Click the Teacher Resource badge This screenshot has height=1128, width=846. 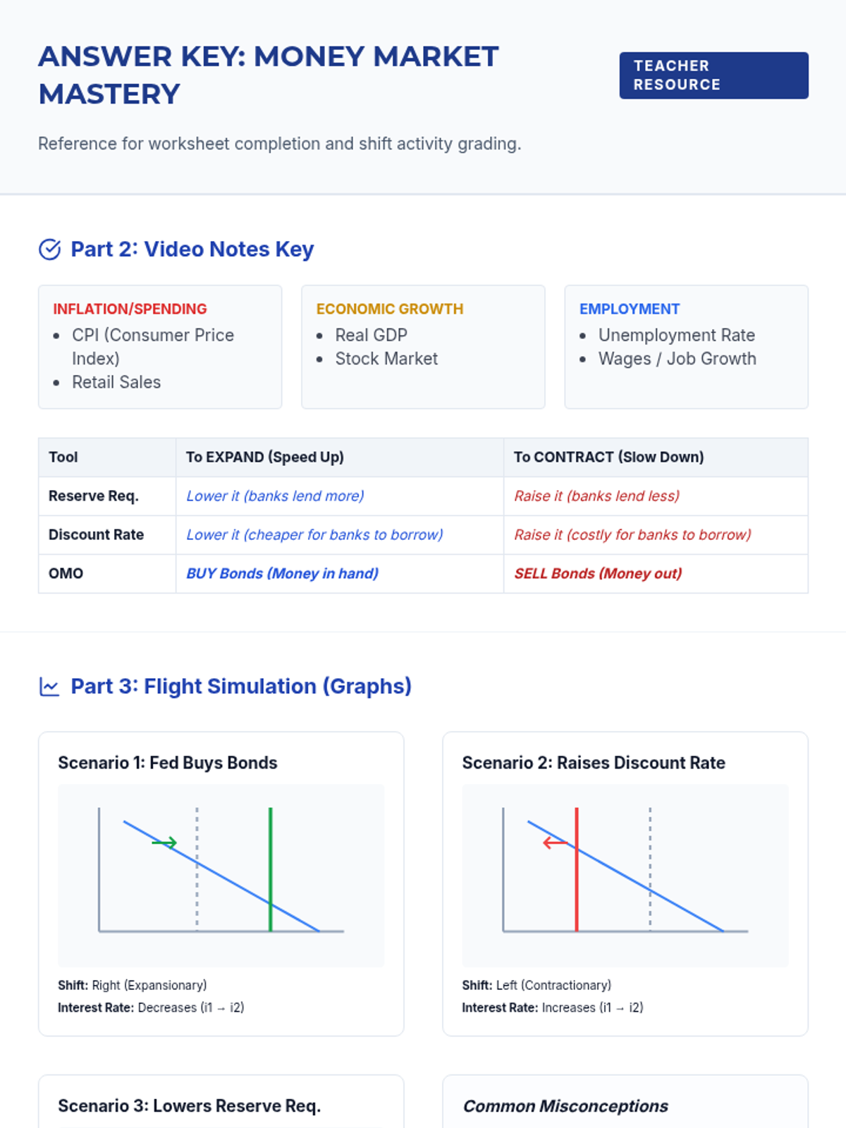(x=713, y=75)
